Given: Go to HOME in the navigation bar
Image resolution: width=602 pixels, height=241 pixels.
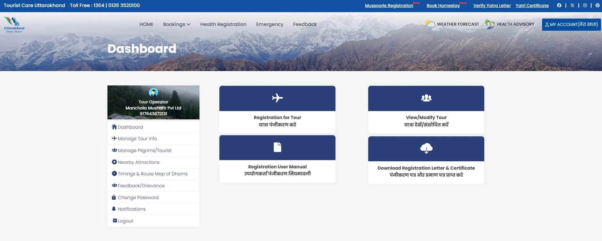Looking at the screenshot, I should point(146,24).
